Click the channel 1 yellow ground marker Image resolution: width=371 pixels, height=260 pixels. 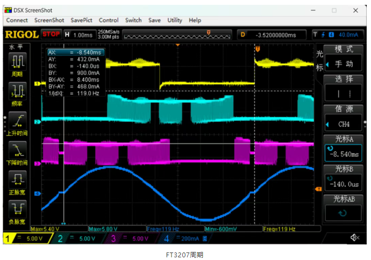[x=37, y=84]
